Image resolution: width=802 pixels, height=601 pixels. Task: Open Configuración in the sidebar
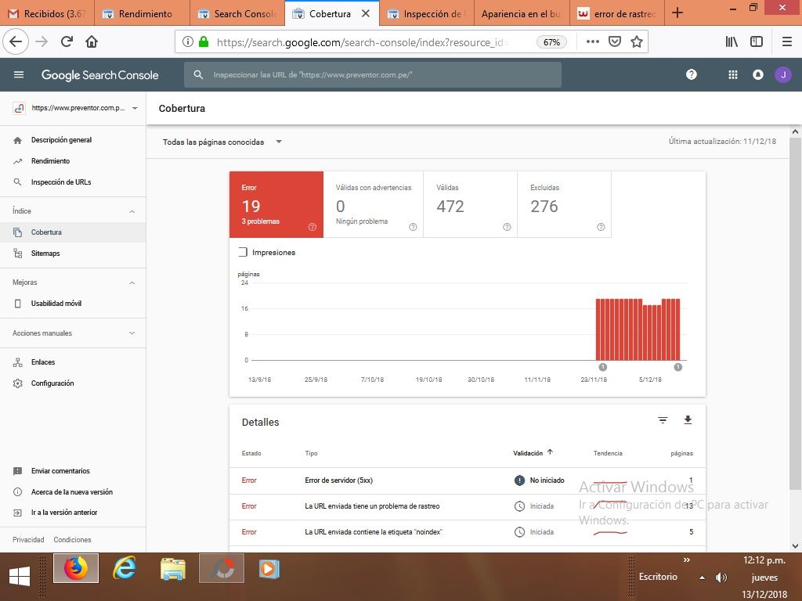pyautogui.click(x=73, y=383)
